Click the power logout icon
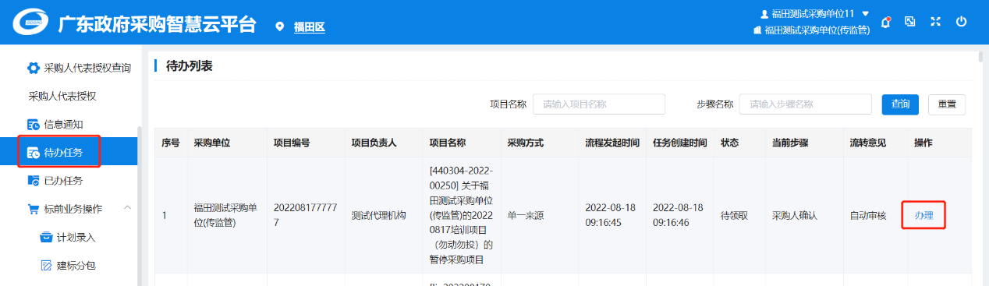The width and height of the screenshot is (989, 286). [961, 22]
